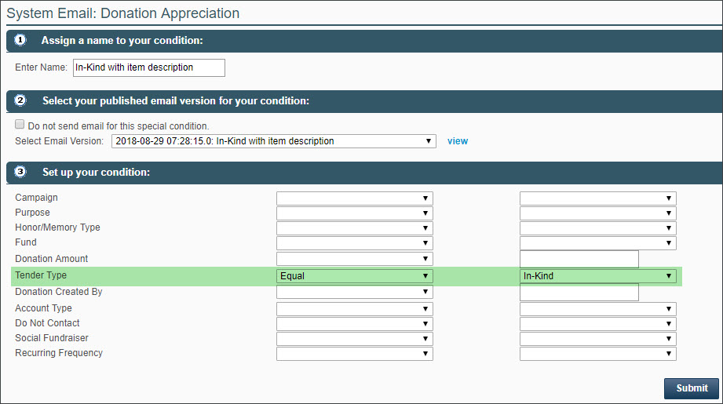Image resolution: width=723 pixels, height=404 pixels.
Task: Click the Donation Created By text field
Action: tap(579, 292)
